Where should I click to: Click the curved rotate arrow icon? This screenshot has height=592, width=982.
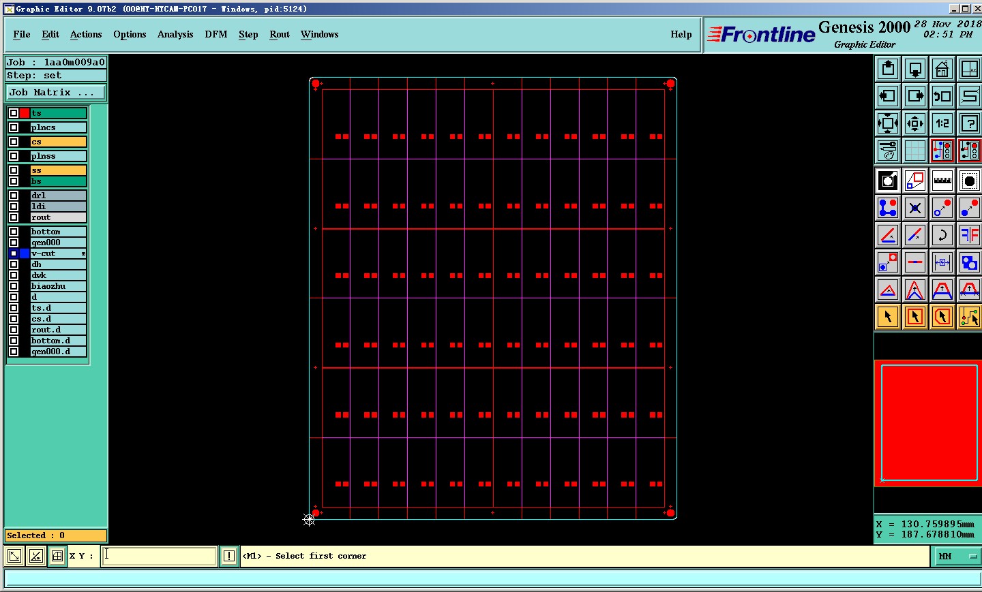pos(942,235)
